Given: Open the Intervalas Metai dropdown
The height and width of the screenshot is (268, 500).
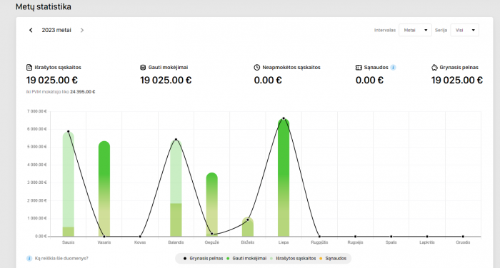Looking at the screenshot, I should tap(415, 30).
